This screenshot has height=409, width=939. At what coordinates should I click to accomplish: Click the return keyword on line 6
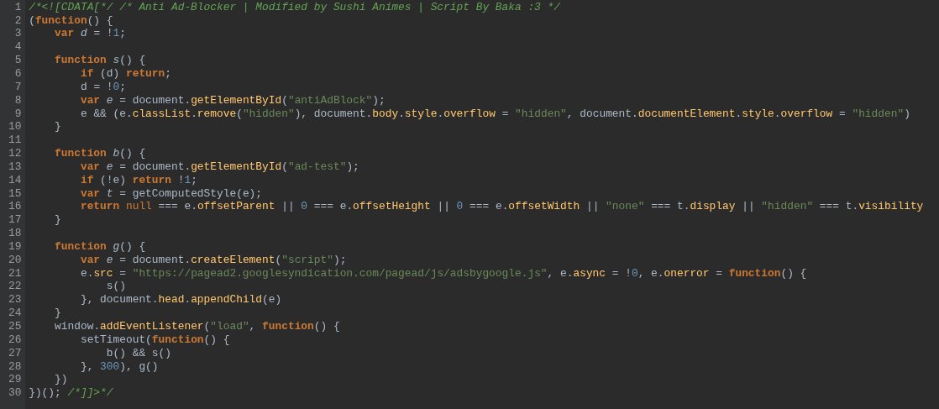coord(145,73)
